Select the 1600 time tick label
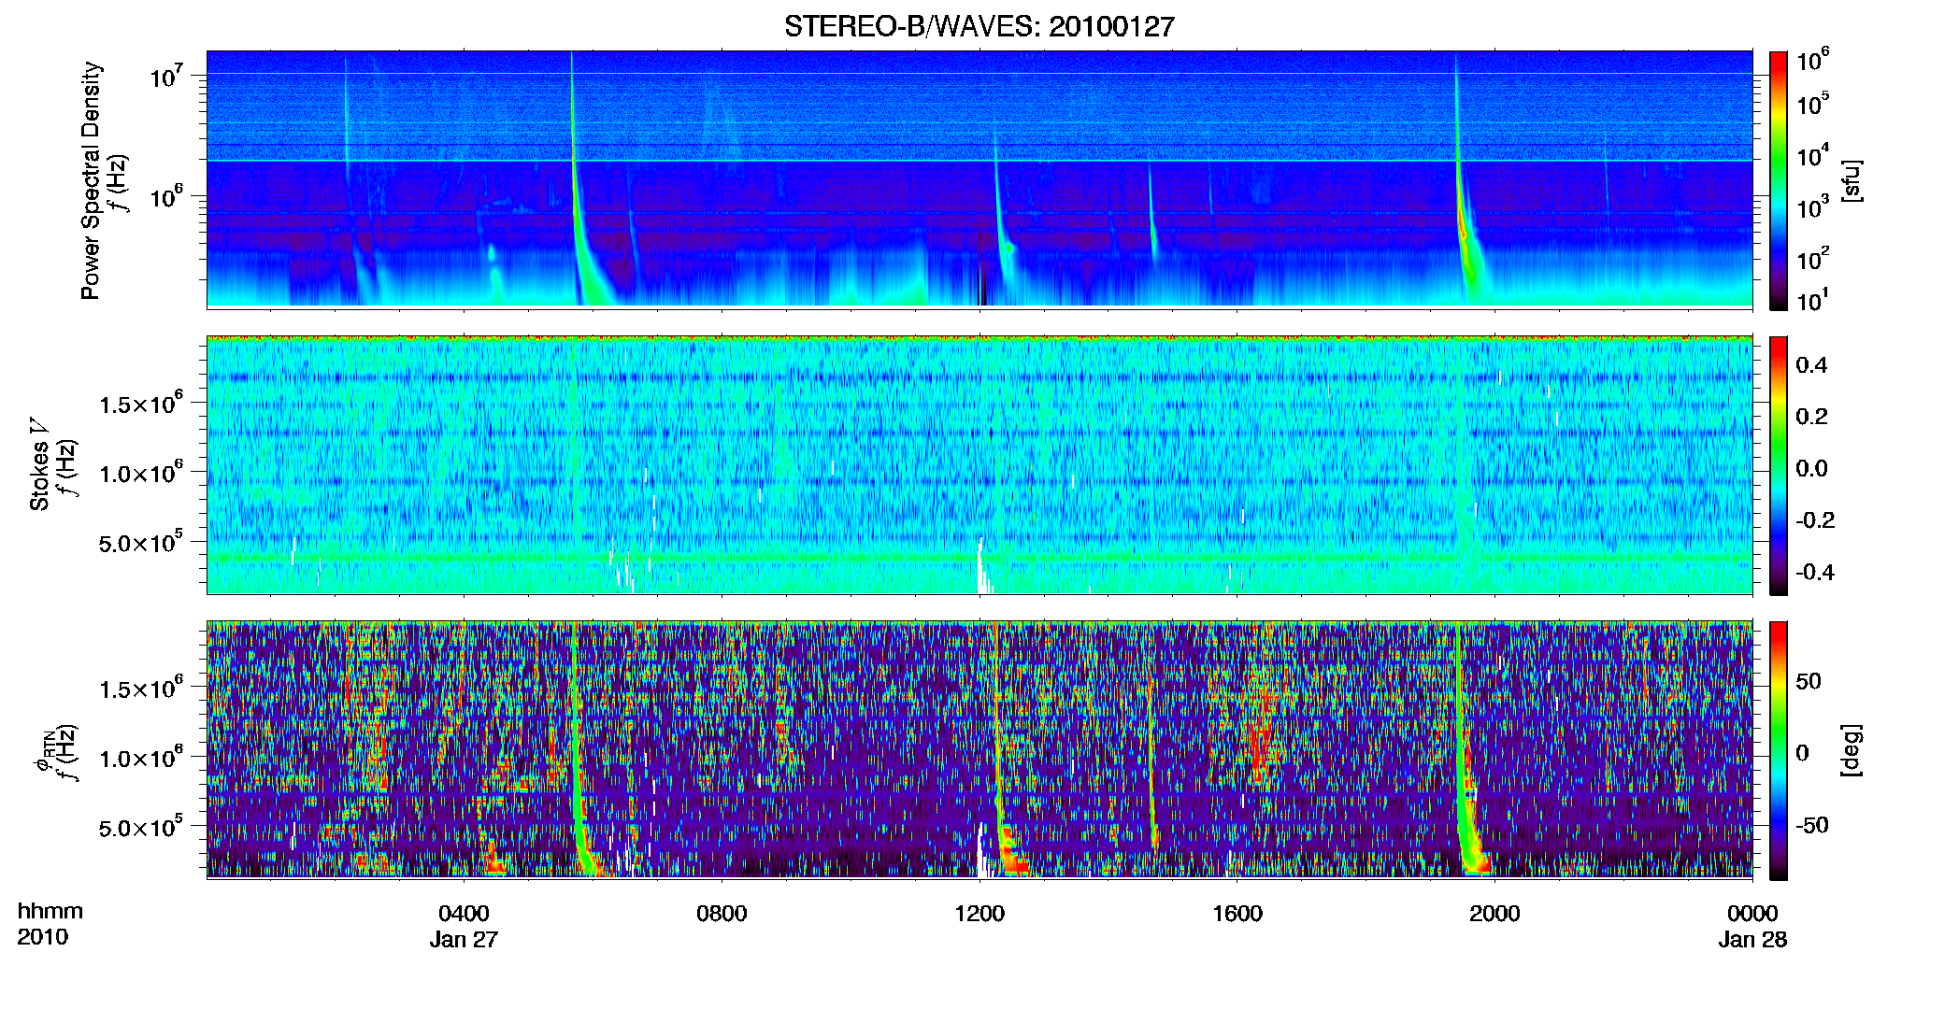 (x=1237, y=913)
